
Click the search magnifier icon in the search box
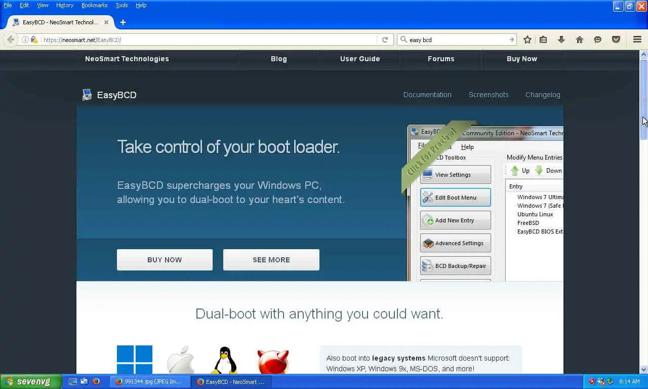tap(403, 40)
